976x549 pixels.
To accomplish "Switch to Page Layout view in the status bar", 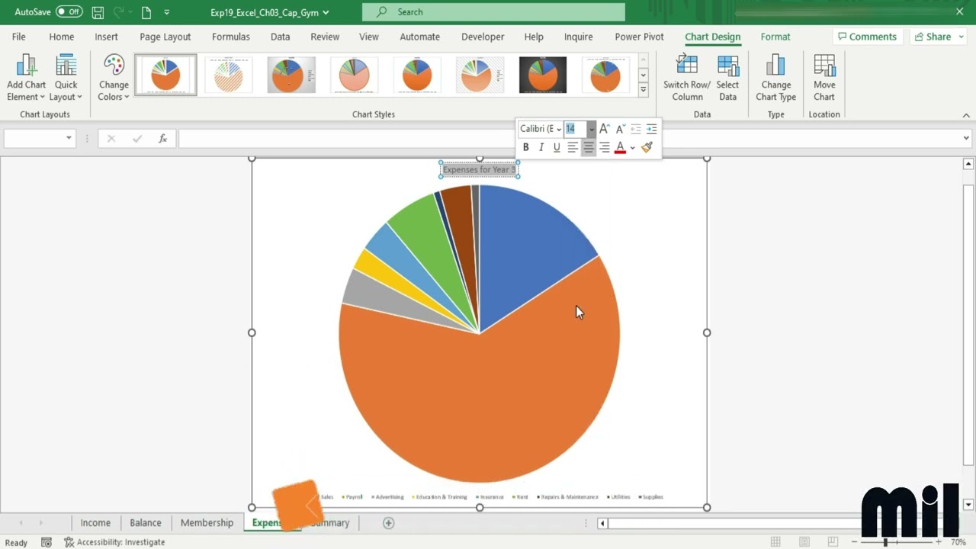I will [x=804, y=542].
